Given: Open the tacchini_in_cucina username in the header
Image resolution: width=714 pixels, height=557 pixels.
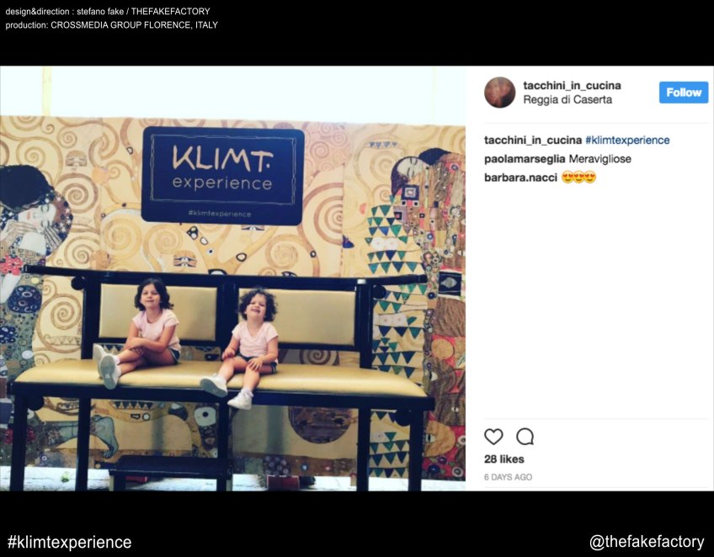Looking at the screenshot, I should 572,86.
